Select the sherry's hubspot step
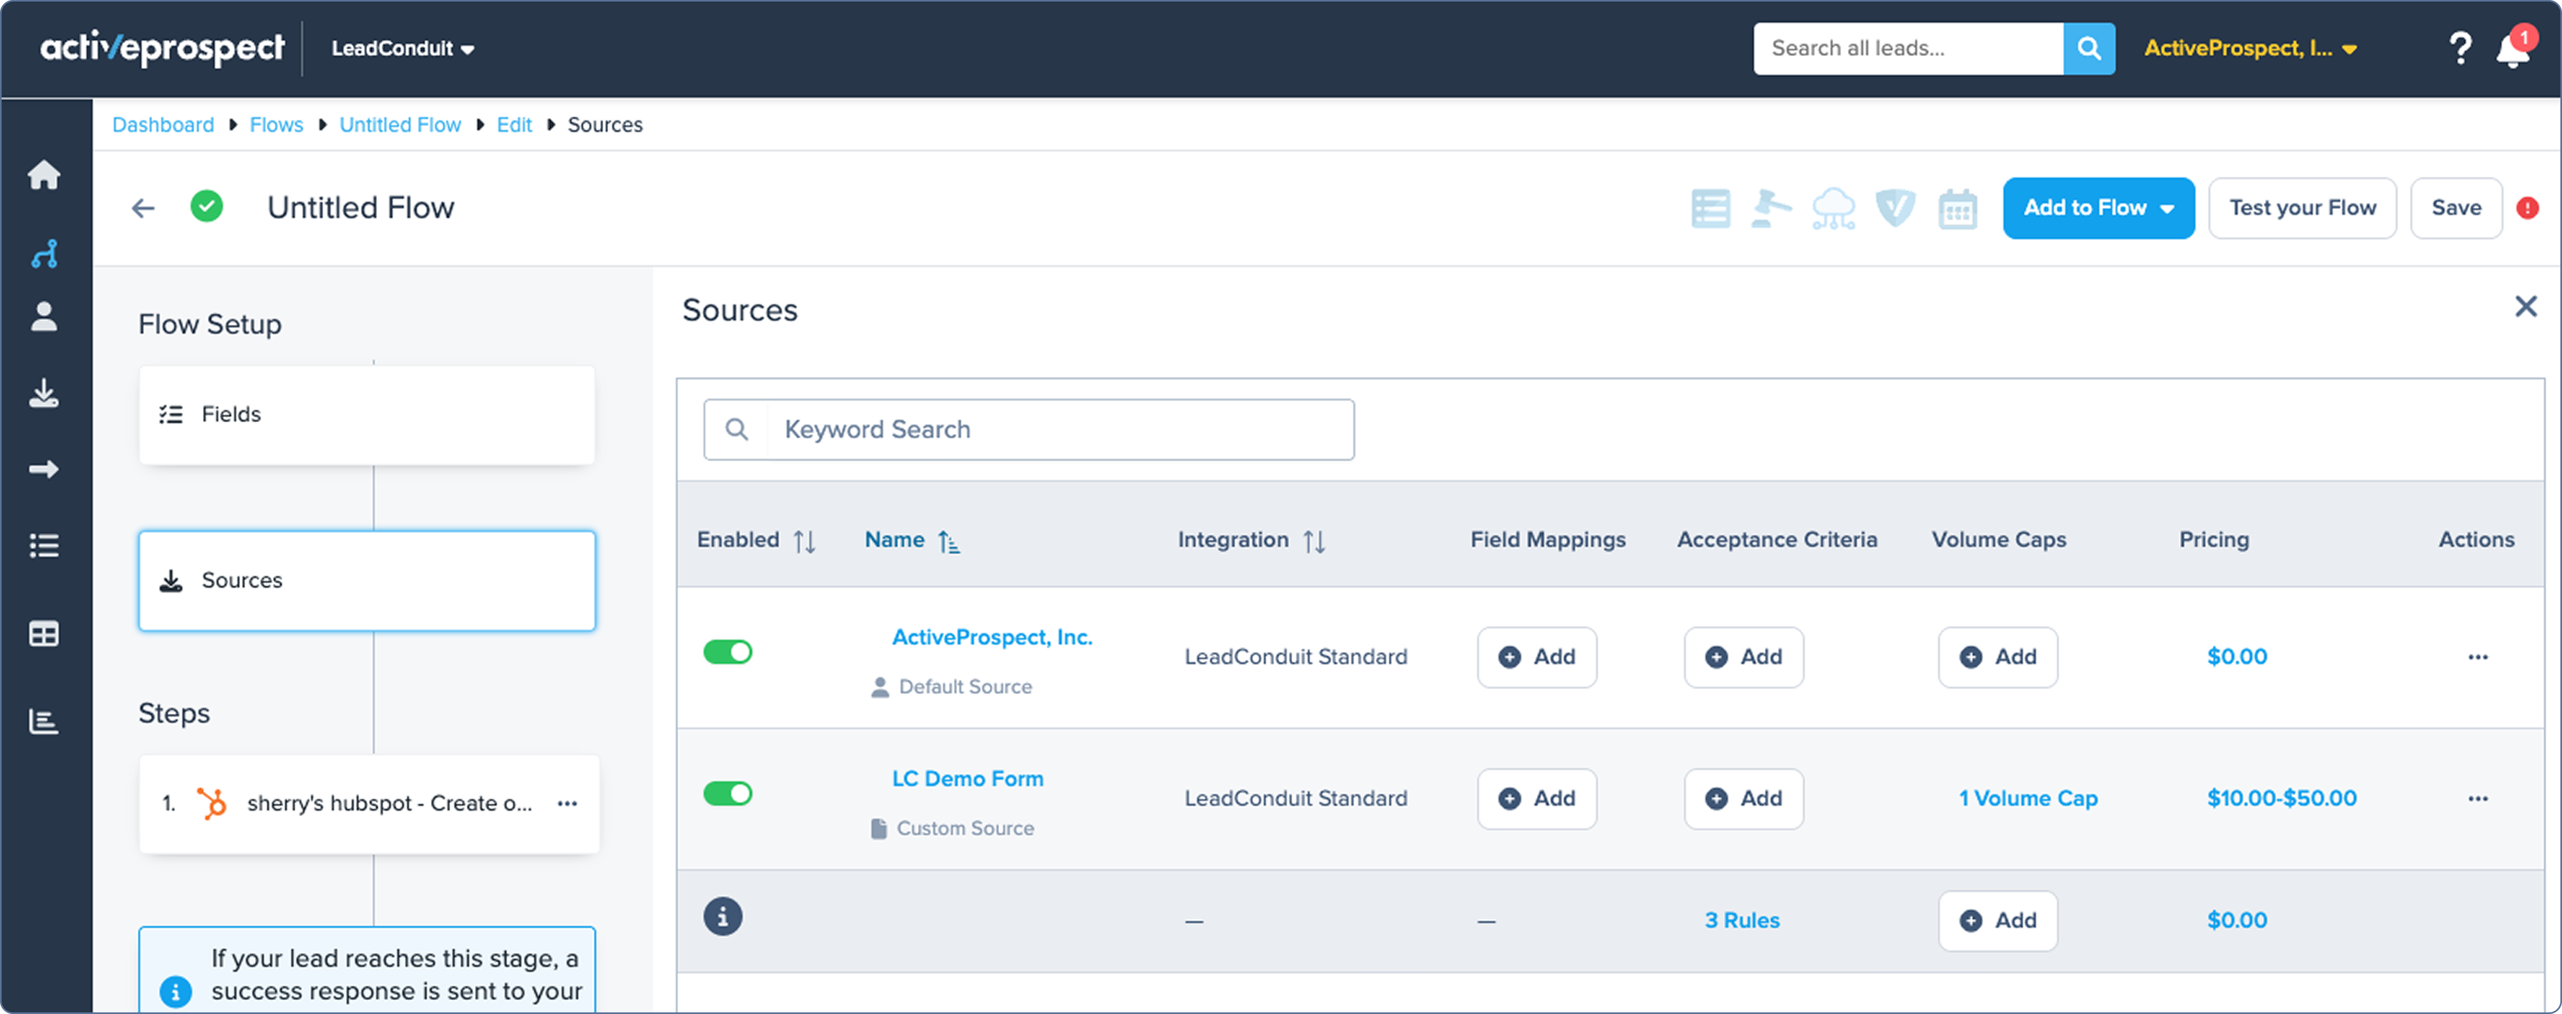This screenshot has height=1014, width=2562. [369, 803]
